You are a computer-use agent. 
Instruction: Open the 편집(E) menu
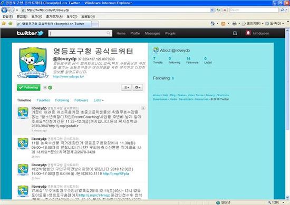(x=22, y=17)
